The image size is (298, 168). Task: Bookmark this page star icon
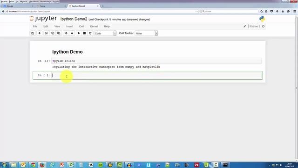[262, 11]
